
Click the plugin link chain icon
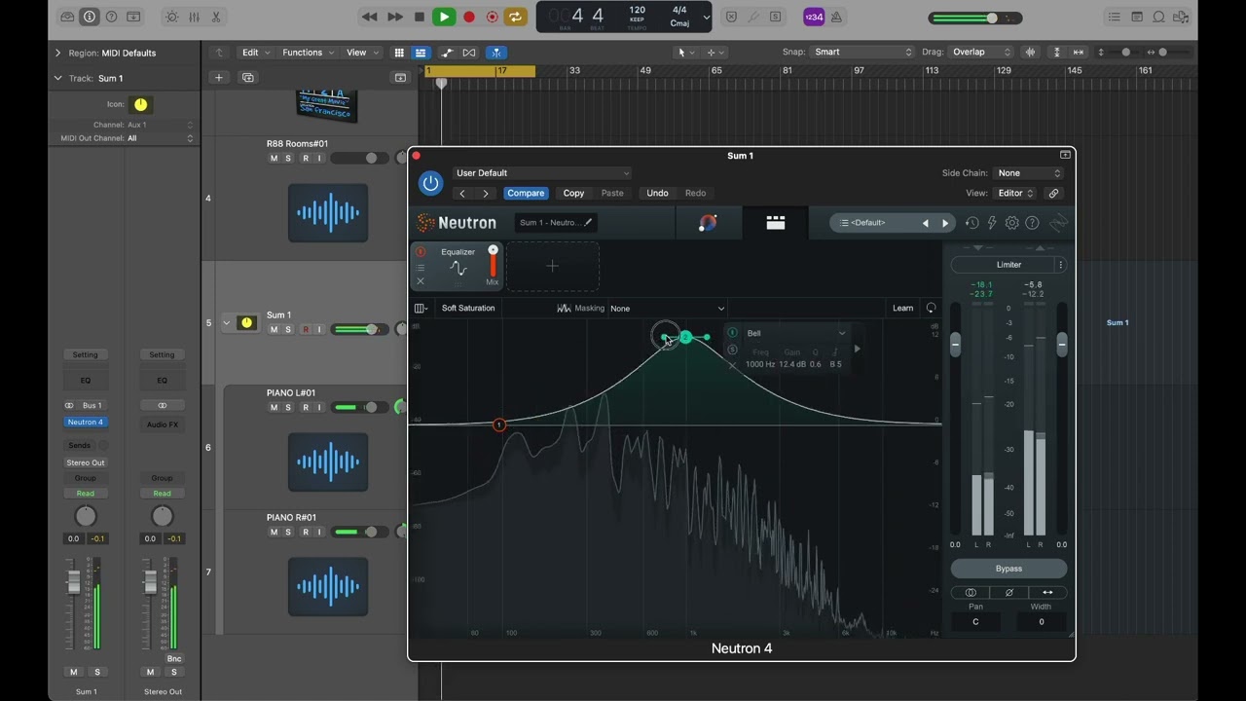pos(1053,193)
